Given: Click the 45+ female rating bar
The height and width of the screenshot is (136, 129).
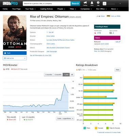Looking at the screenshot, I should 98,77.
